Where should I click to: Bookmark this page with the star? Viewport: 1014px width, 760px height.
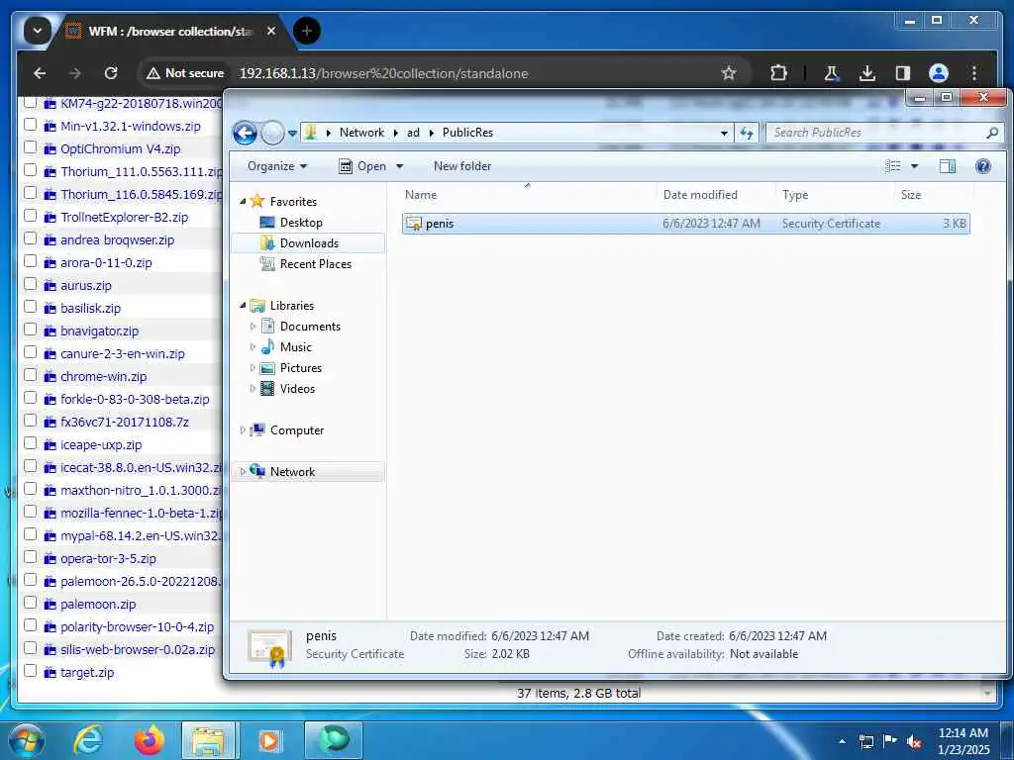click(729, 73)
